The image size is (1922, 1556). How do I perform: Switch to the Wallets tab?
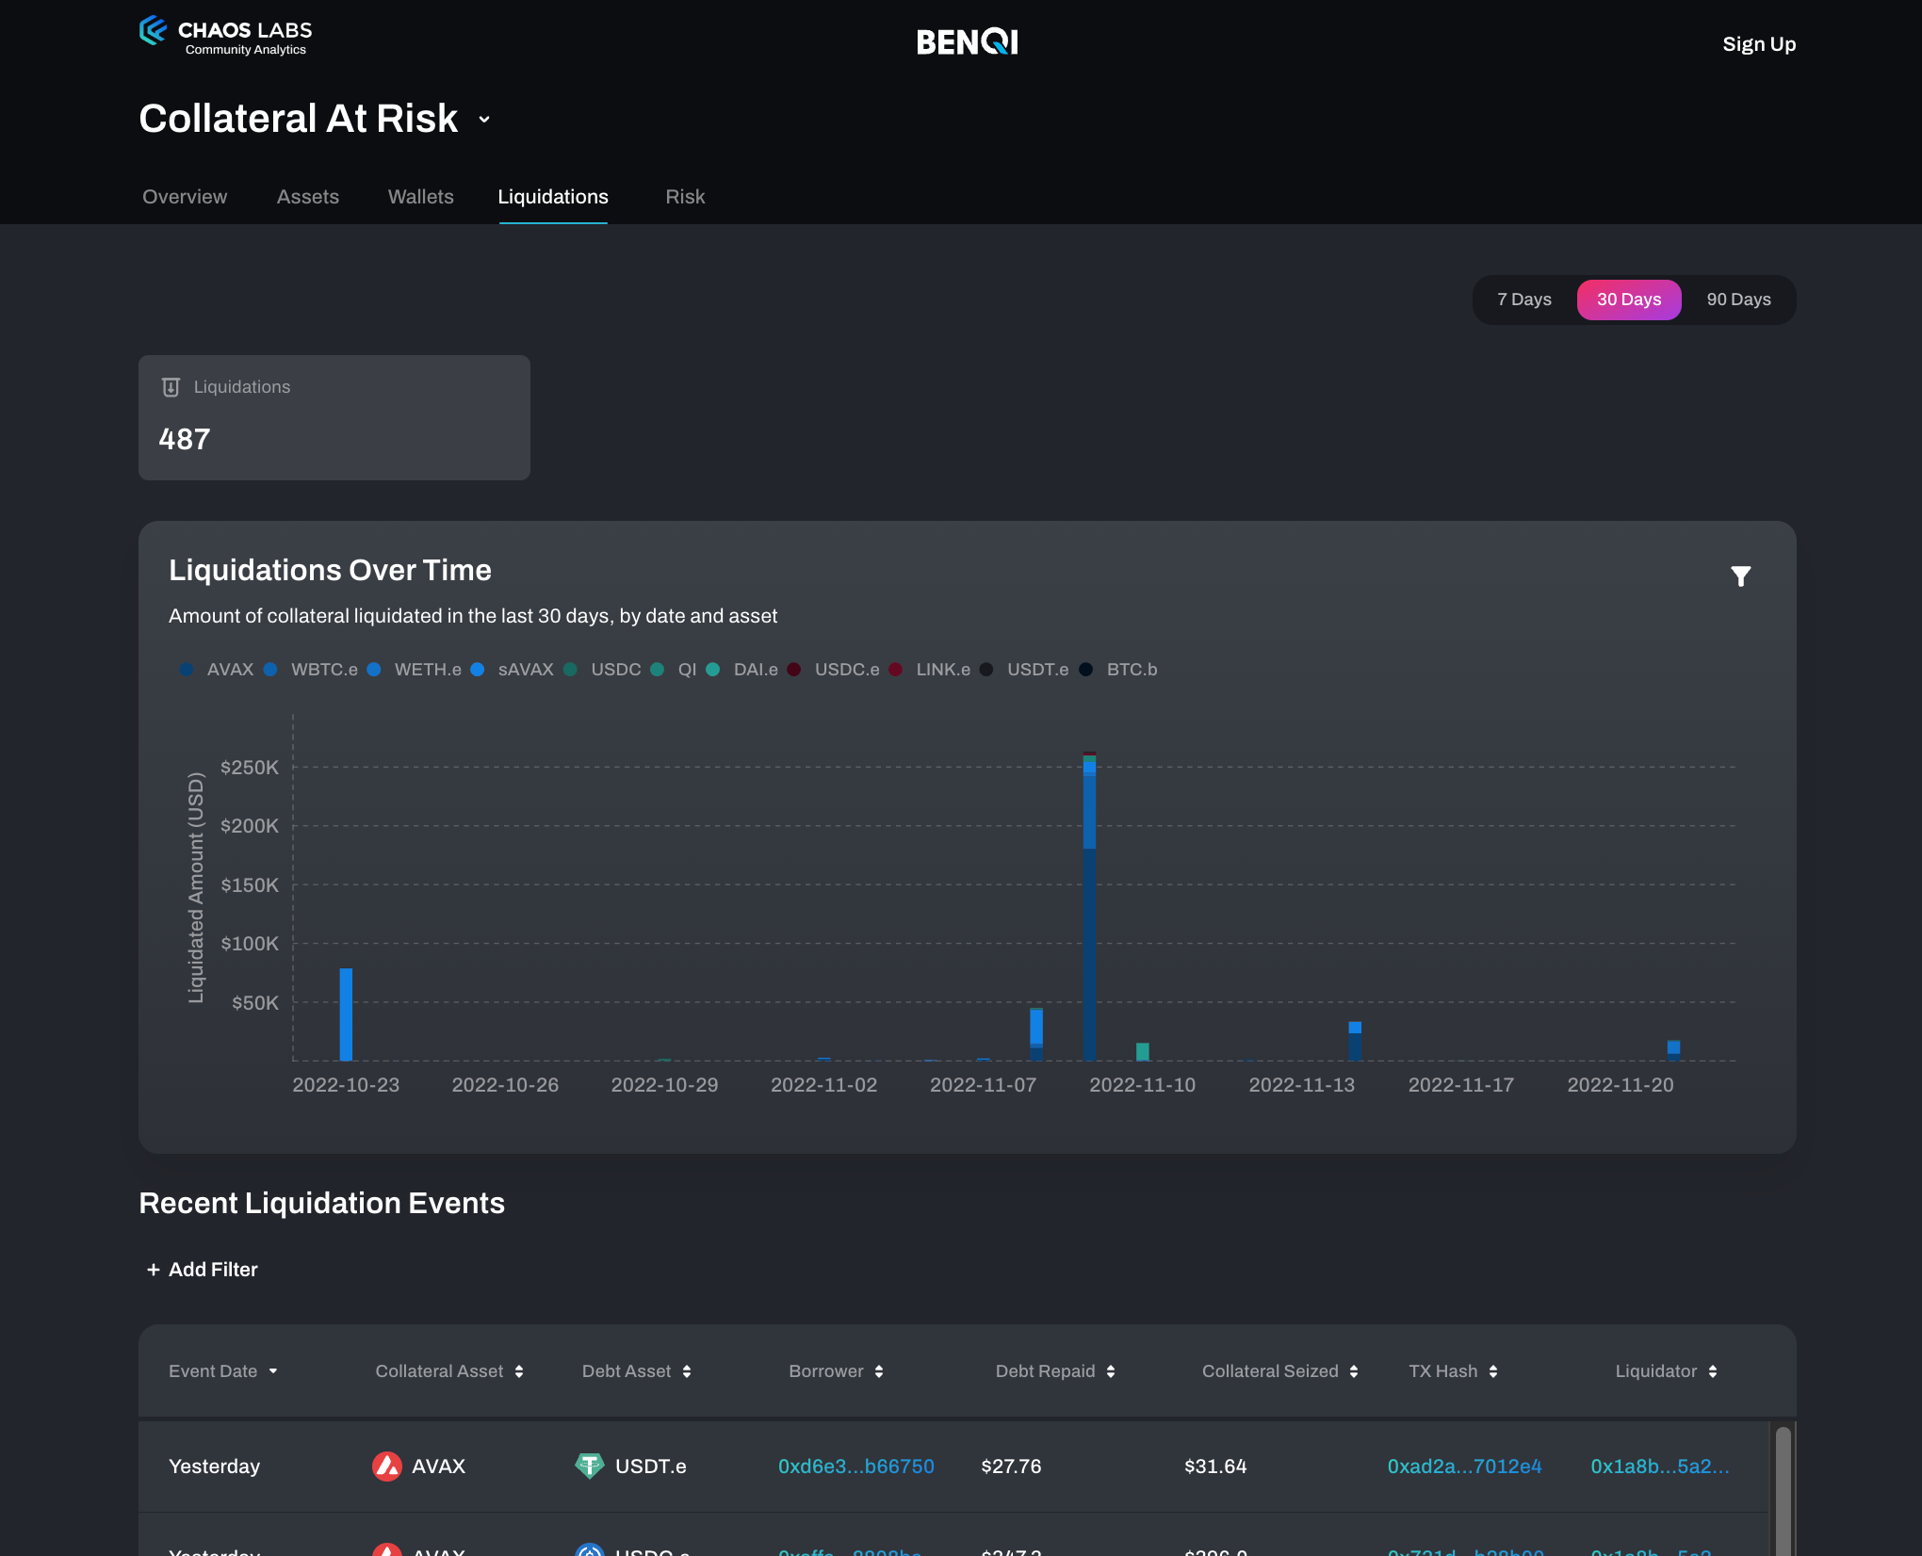(420, 197)
